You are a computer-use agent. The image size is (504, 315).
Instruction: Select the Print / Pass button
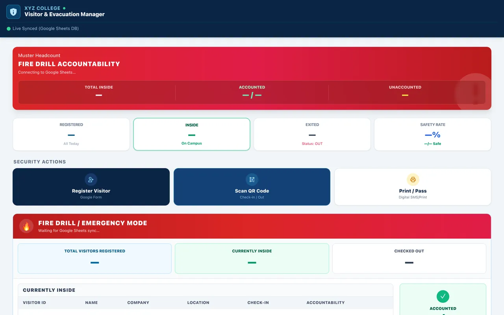413,187
